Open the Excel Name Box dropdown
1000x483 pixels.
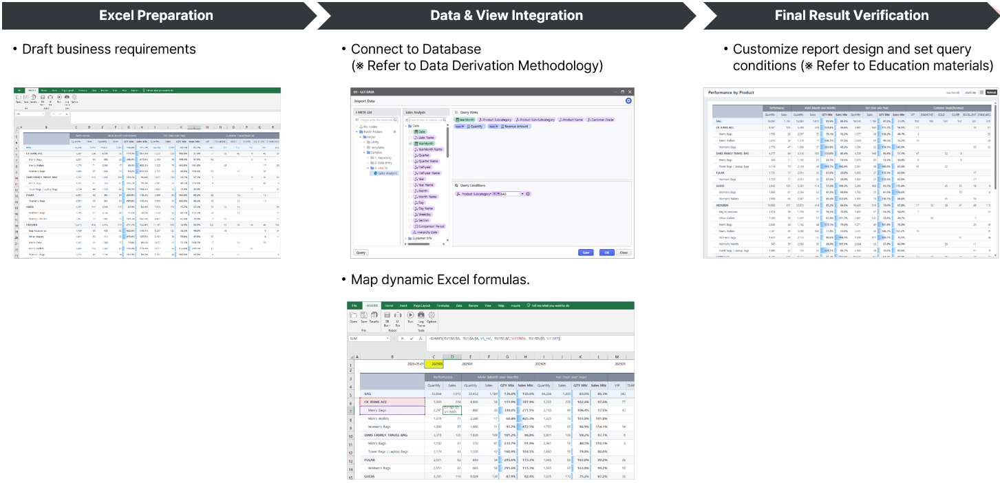tap(387, 339)
